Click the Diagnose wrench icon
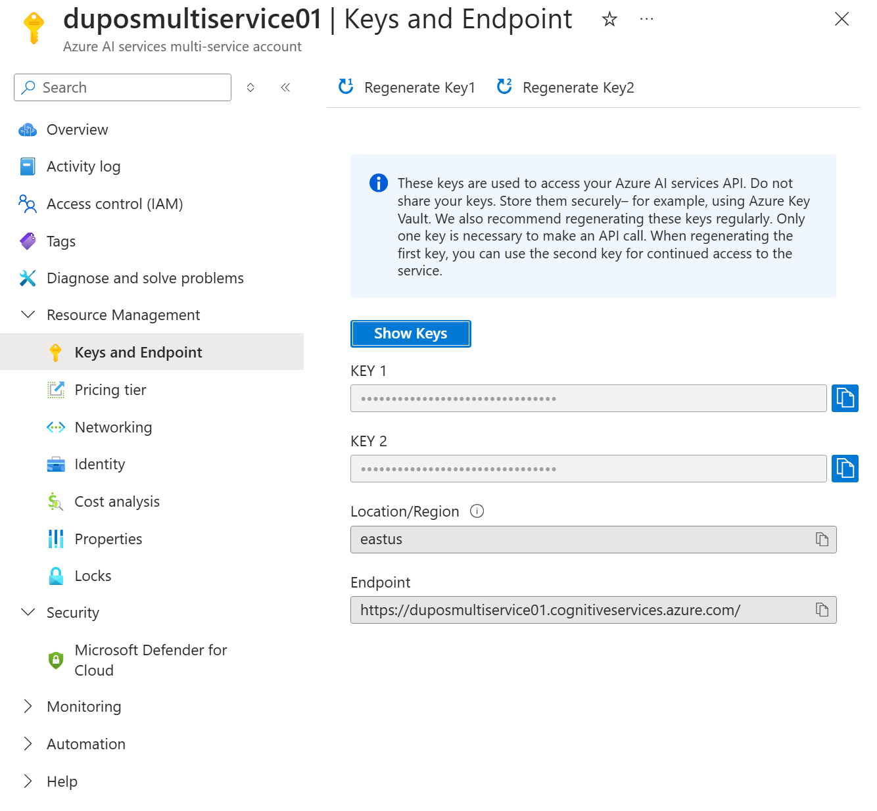 pyautogui.click(x=28, y=278)
